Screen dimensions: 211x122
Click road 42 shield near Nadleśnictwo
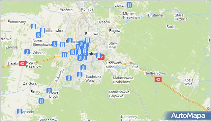158,79
